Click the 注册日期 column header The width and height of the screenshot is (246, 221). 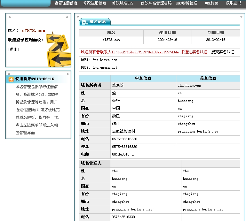tap(167, 33)
